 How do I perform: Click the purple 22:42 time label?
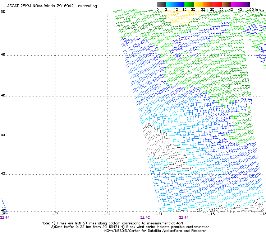pyautogui.click(x=145, y=218)
